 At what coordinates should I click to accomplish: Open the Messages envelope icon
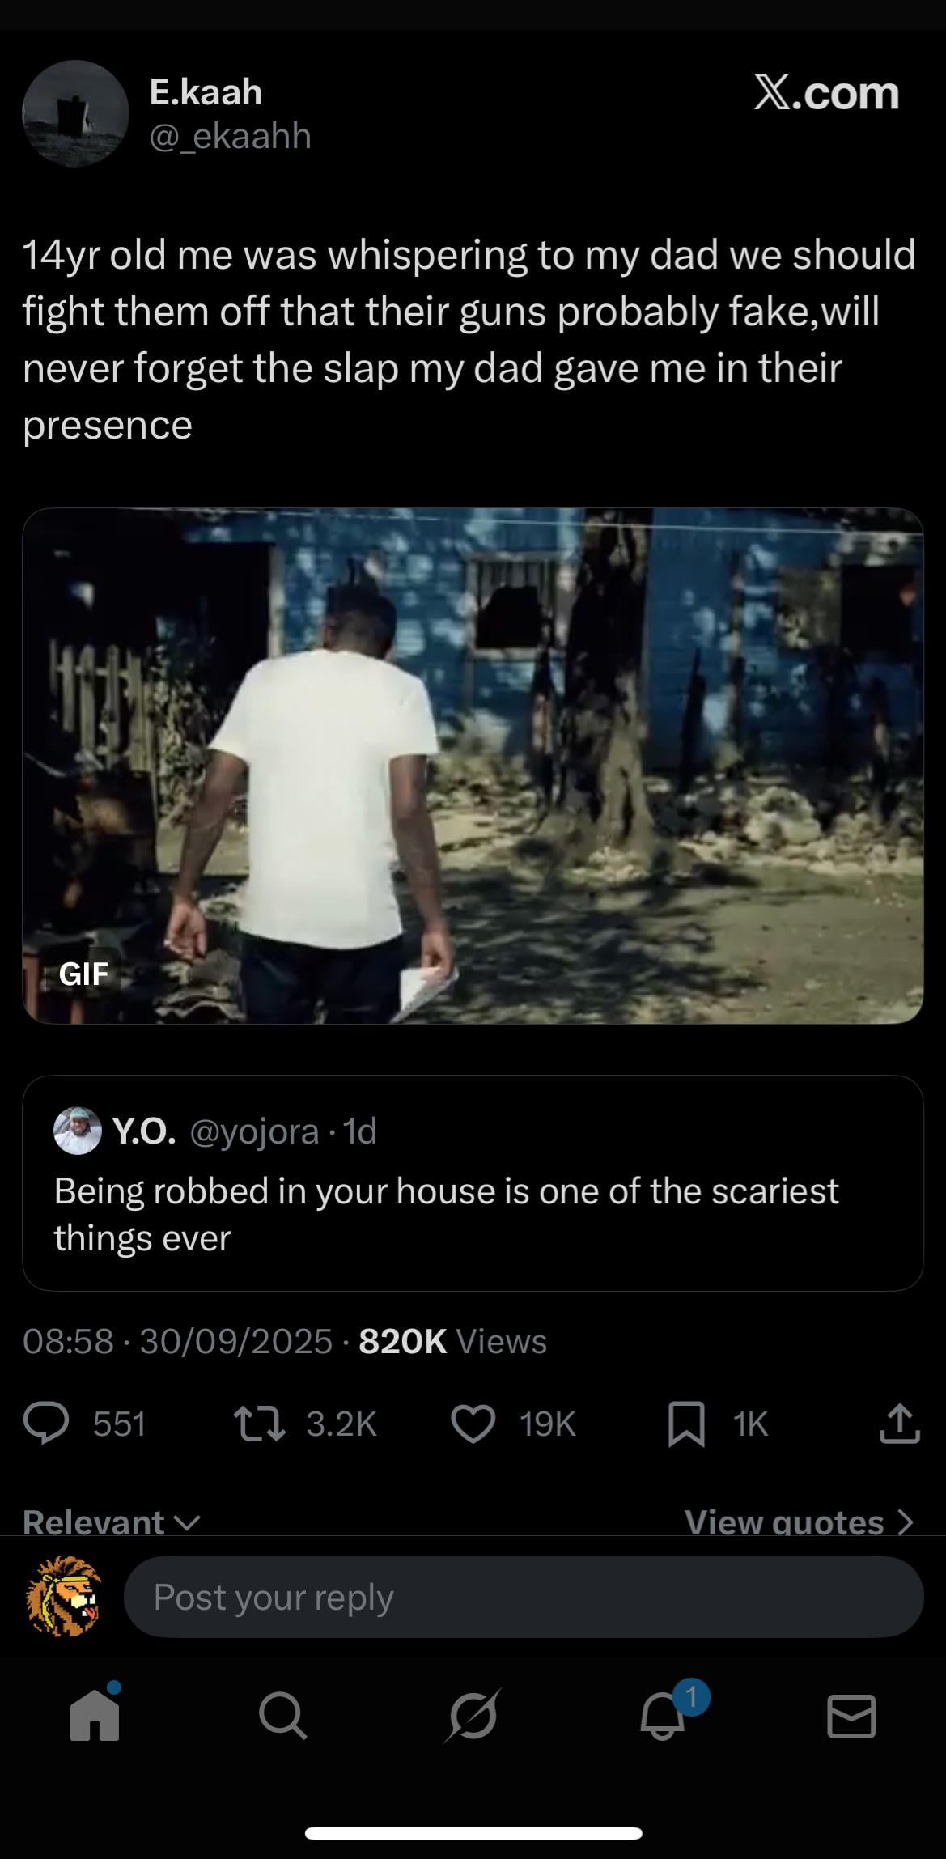coord(851,1717)
